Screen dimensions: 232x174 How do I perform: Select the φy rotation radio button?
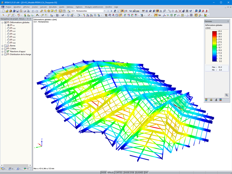pyautogui.click(x=8, y=40)
